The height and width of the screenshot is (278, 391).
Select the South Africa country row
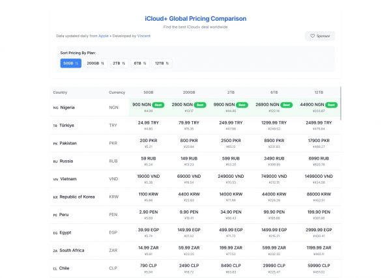[x=195, y=251]
